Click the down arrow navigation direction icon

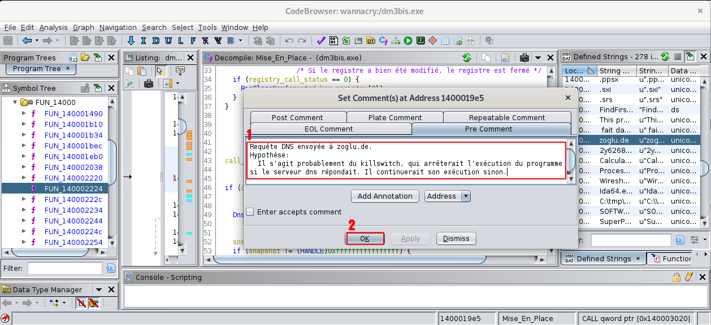pyautogui.click(x=131, y=41)
